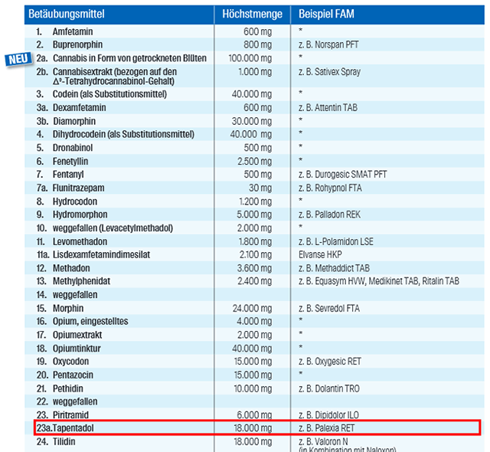Viewport: 490px width, 452px height.
Task: Select the 18.000 mg Tapentadol amount
Action: (x=253, y=428)
